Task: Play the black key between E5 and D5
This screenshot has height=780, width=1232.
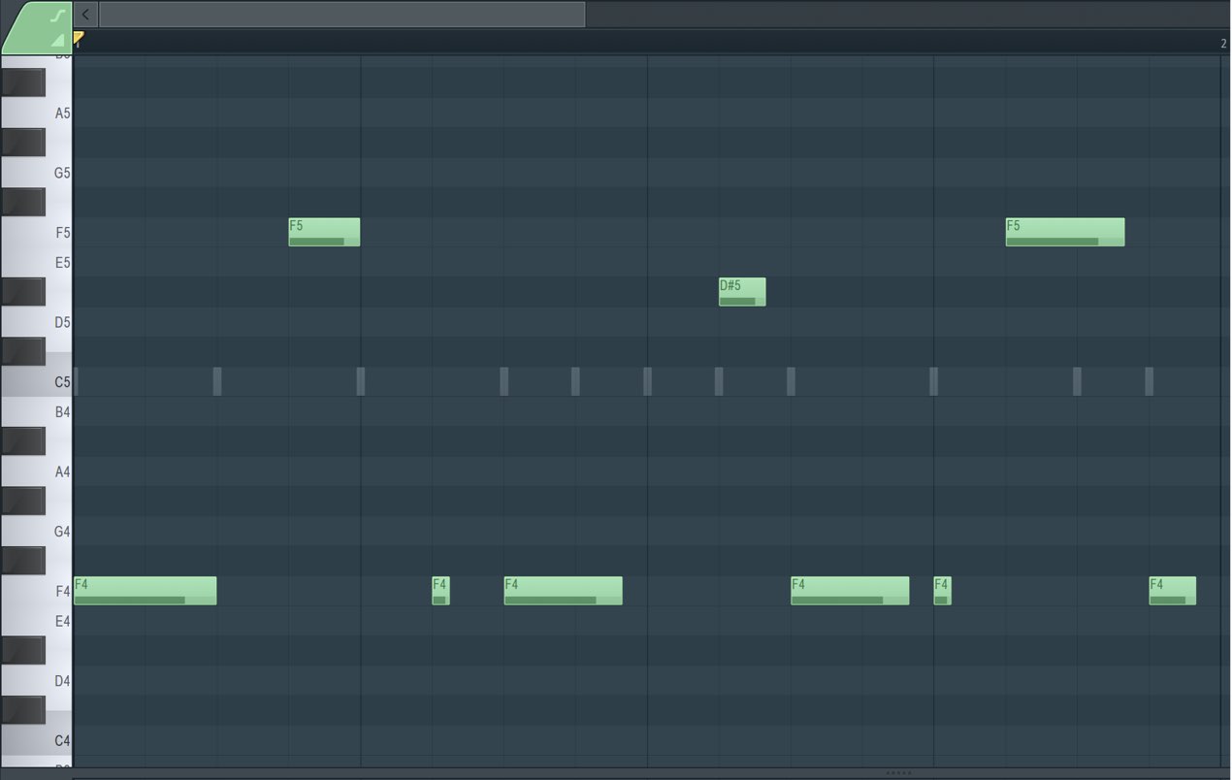Action: (22, 292)
